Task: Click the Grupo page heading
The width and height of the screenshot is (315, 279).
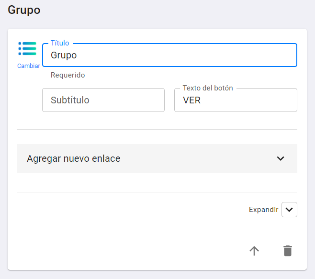Action: click(x=24, y=10)
